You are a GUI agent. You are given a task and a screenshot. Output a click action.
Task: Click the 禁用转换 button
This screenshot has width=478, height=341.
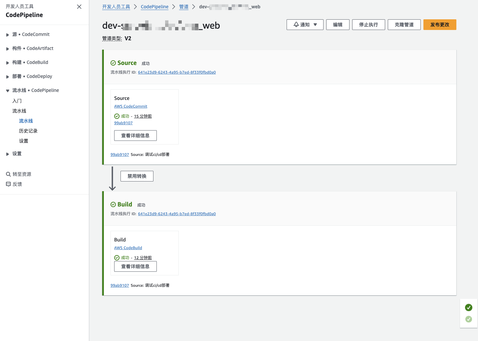(x=137, y=176)
